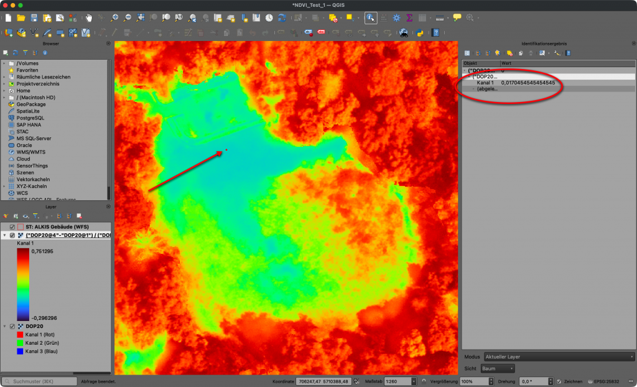Open the Statistical Summary sigma icon
This screenshot has height=387, width=637.
[x=409, y=18]
